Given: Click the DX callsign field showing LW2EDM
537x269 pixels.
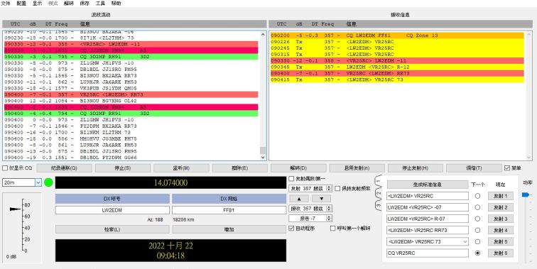Looking at the screenshot, I should [112, 210].
